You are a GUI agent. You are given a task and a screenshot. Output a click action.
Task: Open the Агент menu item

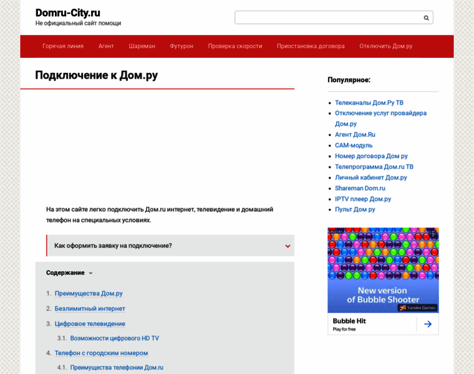[x=106, y=46]
